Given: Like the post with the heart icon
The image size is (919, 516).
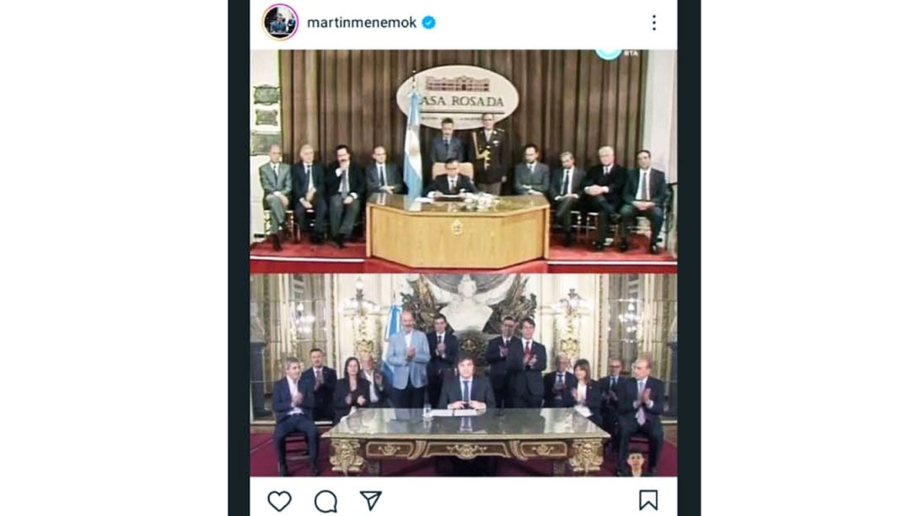Looking at the screenshot, I should point(279,502).
